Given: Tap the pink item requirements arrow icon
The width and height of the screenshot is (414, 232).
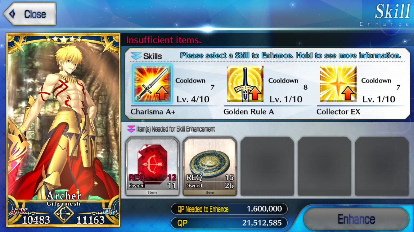Looking at the screenshot, I should 132,129.
